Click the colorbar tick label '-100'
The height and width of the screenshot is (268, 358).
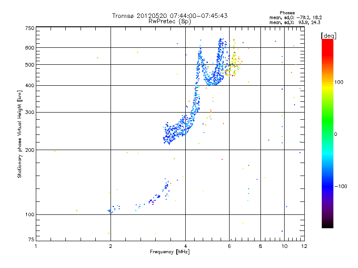pyautogui.click(x=341, y=186)
